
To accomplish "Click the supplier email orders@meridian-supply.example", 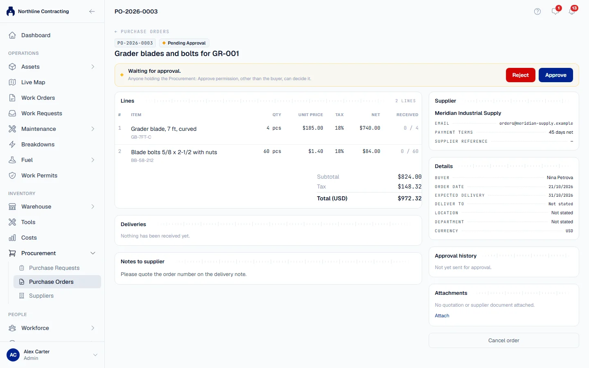I will [x=536, y=123].
